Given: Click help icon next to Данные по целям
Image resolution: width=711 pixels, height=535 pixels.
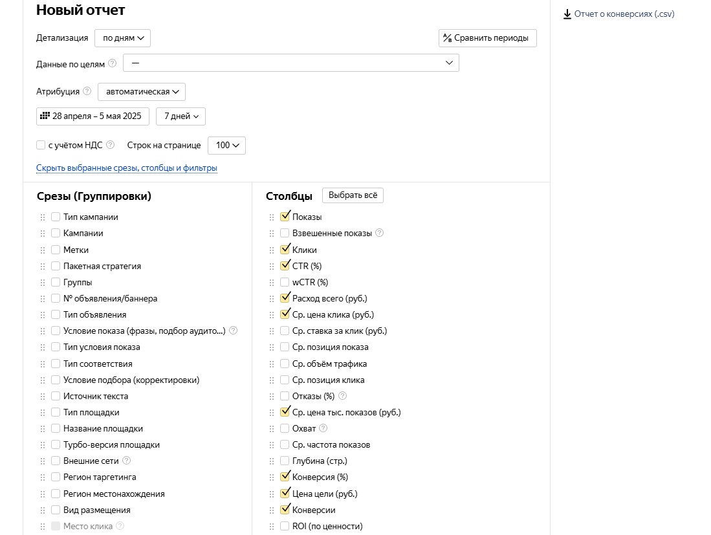Looking at the screenshot, I should (x=113, y=63).
